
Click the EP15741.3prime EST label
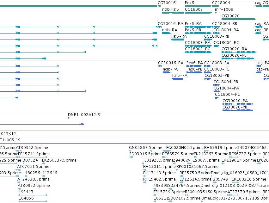coord(34,154)
